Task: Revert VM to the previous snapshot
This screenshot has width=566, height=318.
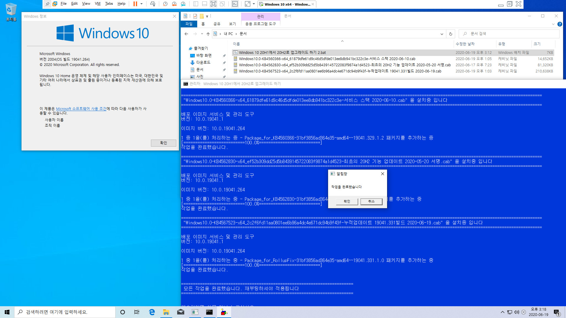Action: coord(174,4)
